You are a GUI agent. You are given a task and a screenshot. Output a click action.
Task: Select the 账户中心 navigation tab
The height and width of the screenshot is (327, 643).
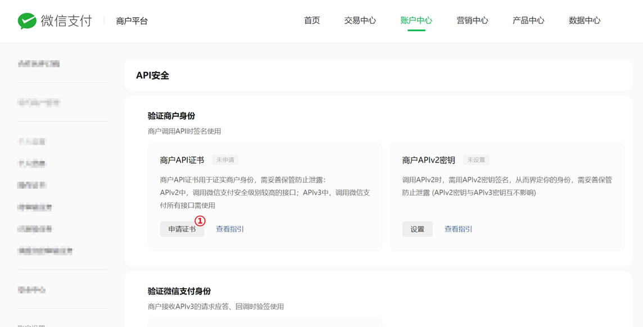(416, 20)
